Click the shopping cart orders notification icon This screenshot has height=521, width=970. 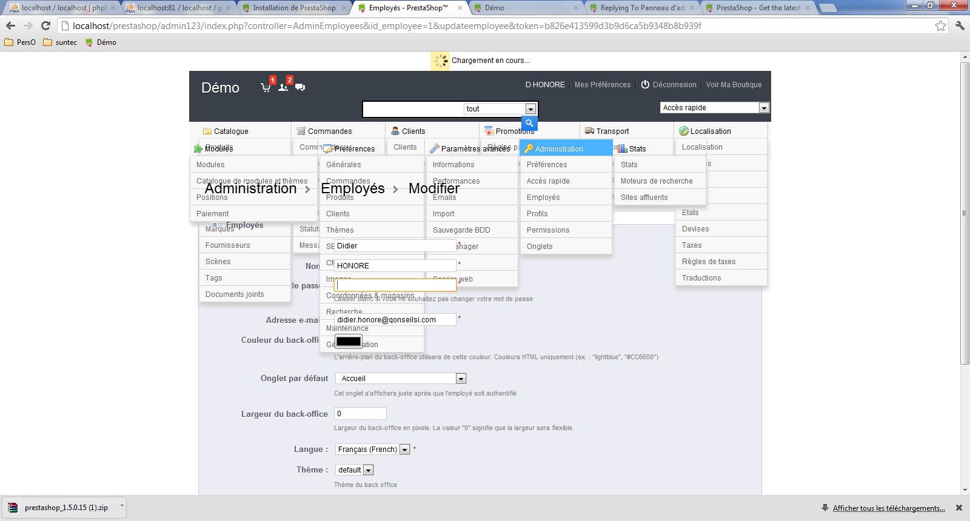pyautogui.click(x=266, y=87)
